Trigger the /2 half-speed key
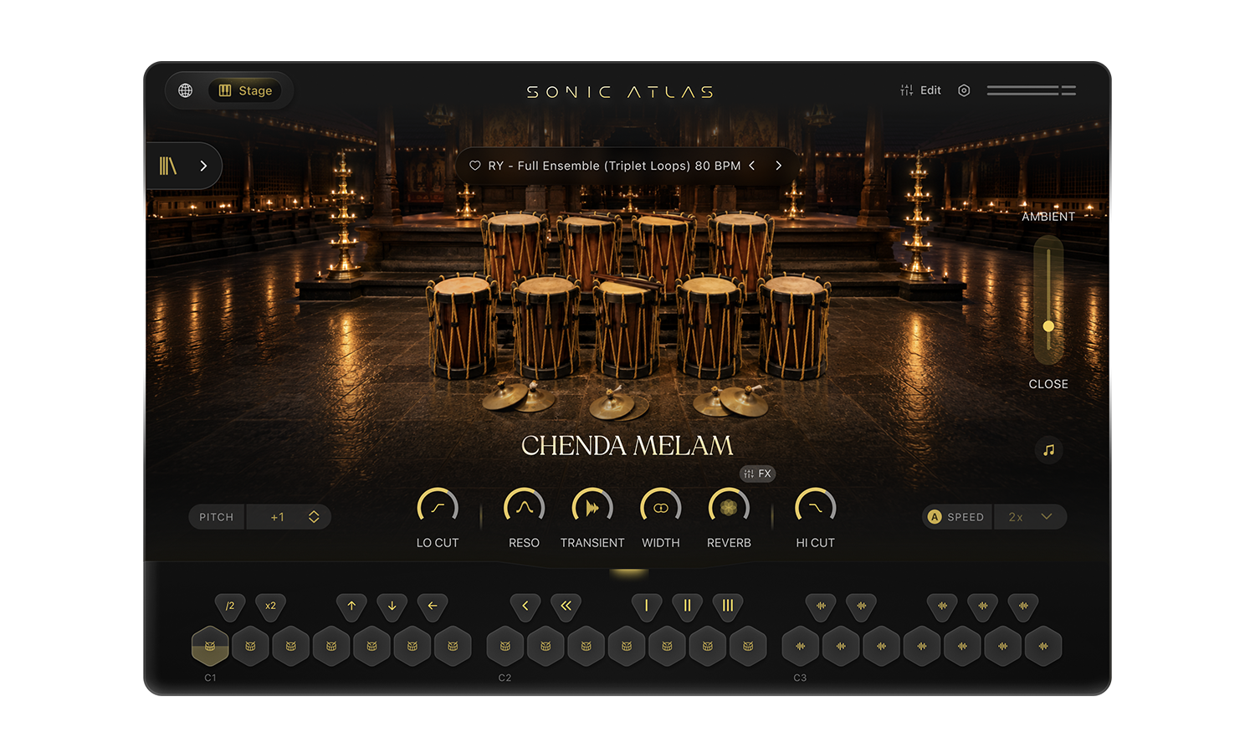The height and width of the screenshot is (753, 1255). pos(230,606)
